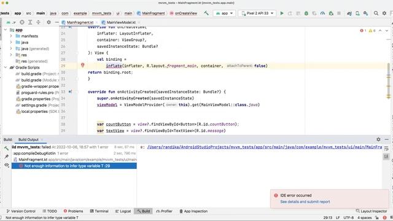Open Build panel settings gear
Image resolution: width=393 pixels, height=221 pixels.
coord(378,139)
